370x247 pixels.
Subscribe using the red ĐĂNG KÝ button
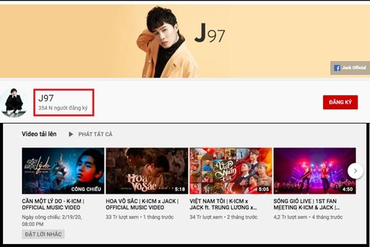point(340,103)
